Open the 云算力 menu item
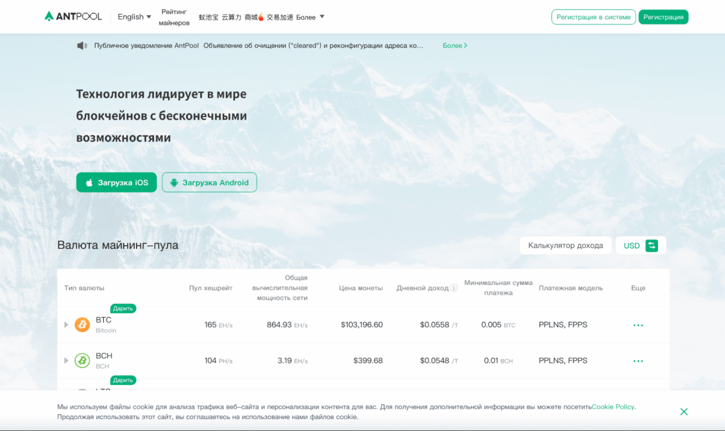725x431 pixels. pos(231,17)
